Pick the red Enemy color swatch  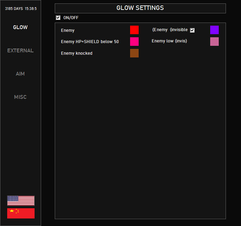point(134,30)
